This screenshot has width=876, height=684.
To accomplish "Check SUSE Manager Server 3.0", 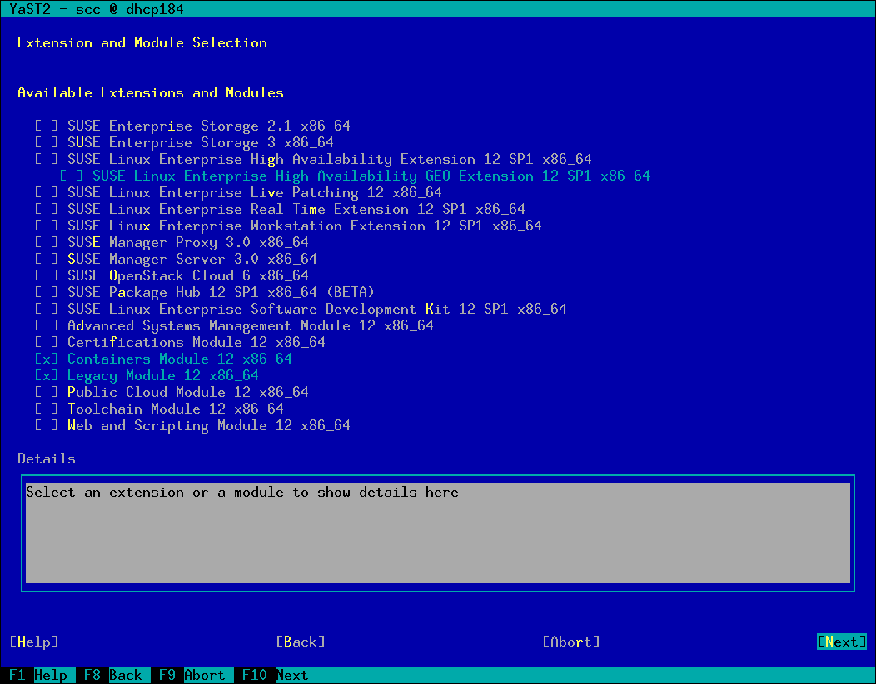I will 47,260.
